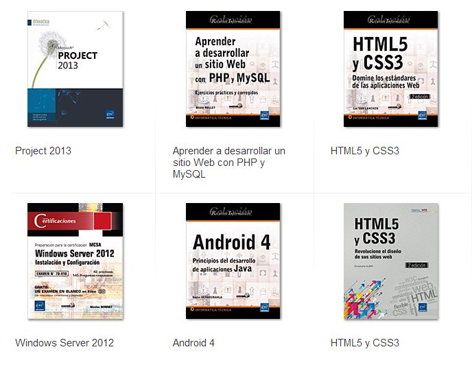Click the 'Android 4' title link
472x369 pixels.
pos(193,343)
